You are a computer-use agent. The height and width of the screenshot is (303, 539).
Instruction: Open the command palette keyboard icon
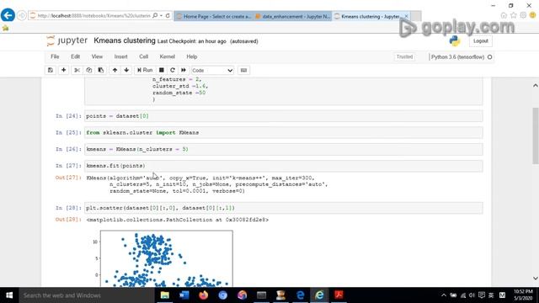tap(243, 70)
